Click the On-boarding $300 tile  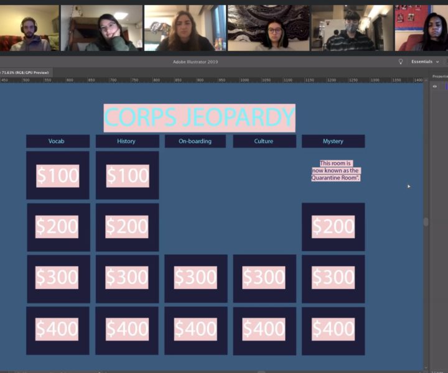pyautogui.click(x=195, y=278)
